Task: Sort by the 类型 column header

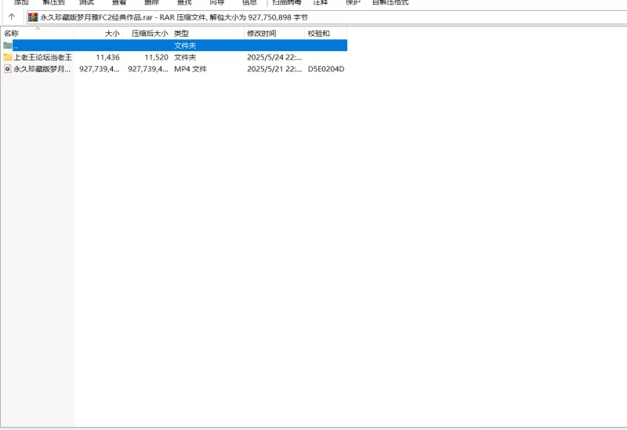Action: (x=208, y=33)
